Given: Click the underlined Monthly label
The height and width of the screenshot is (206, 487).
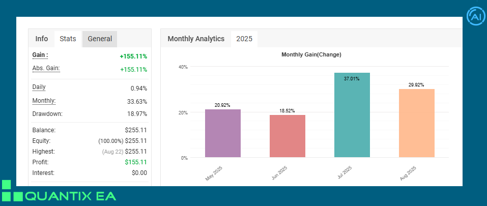Looking at the screenshot, I should point(44,101).
